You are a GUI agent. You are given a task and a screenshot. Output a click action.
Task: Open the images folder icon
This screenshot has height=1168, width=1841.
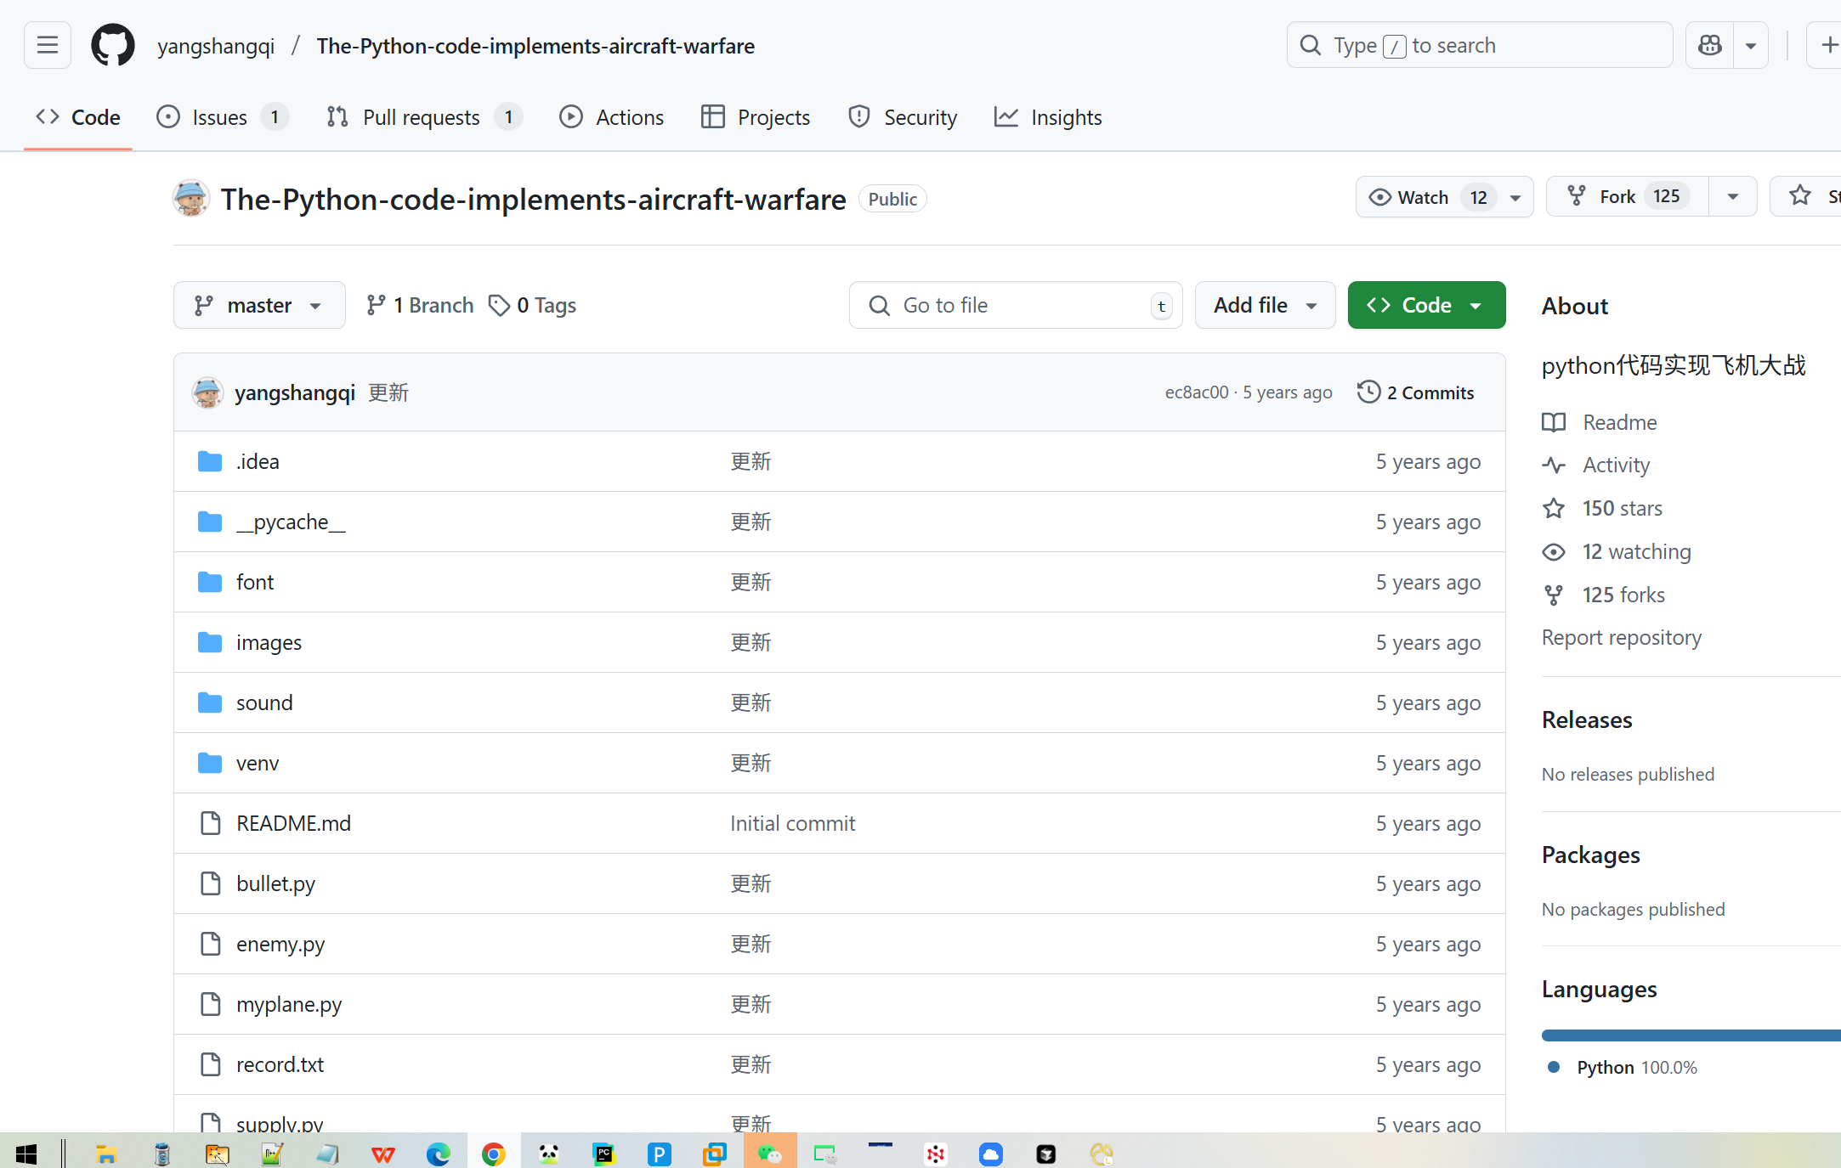pos(210,642)
